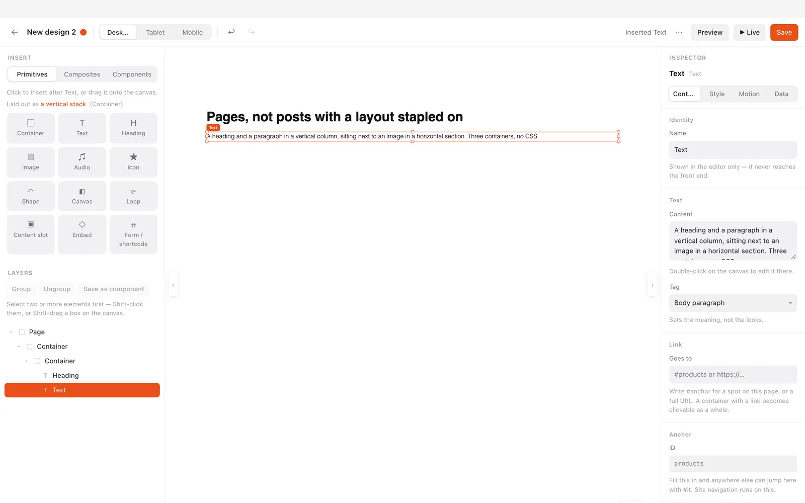Screen dimensions: 805x503
Task: Insert a Loop primitive
Action: [133, 196]
